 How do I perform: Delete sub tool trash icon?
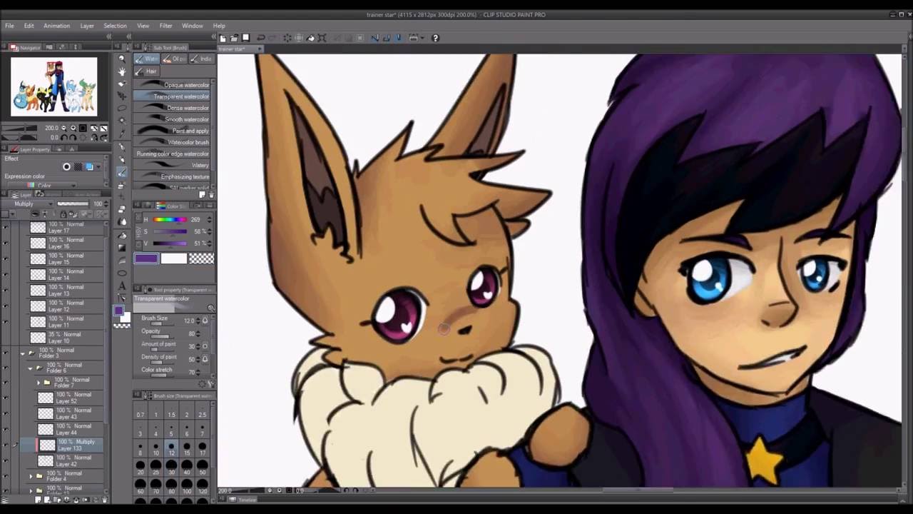[x=210, y=194]
